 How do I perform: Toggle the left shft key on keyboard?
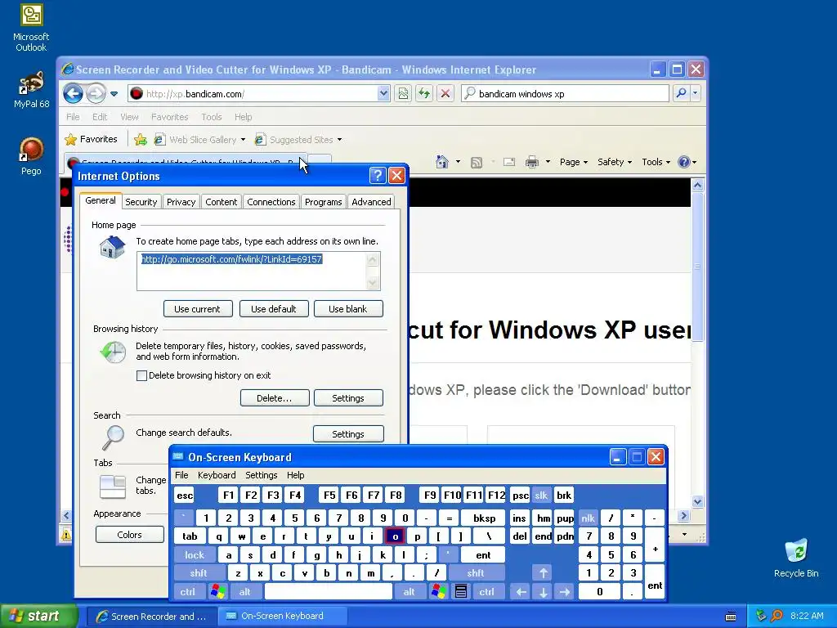(x=199, y=573)
